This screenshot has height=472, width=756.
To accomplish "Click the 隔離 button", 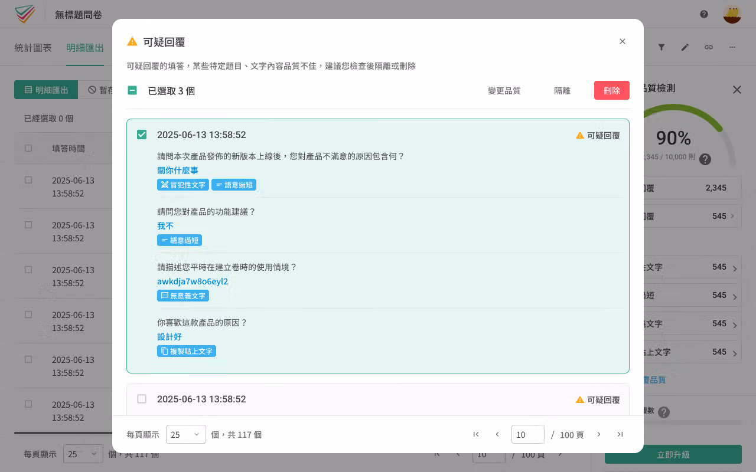I will click(562, 90).
